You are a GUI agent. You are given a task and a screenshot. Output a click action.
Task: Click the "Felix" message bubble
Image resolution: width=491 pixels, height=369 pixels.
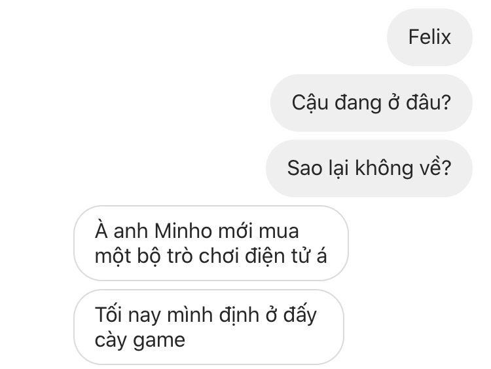click(x=429, y=37)
